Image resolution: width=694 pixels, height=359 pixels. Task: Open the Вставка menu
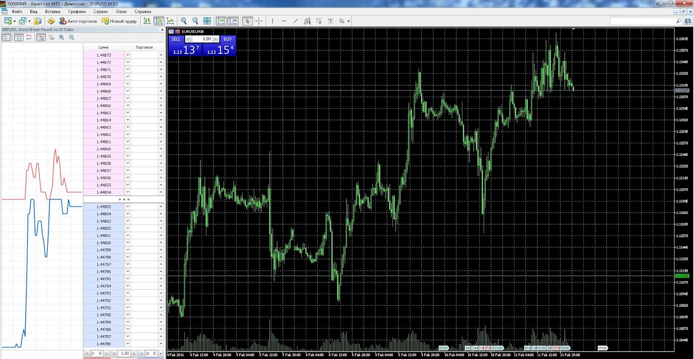pos(53,12)
